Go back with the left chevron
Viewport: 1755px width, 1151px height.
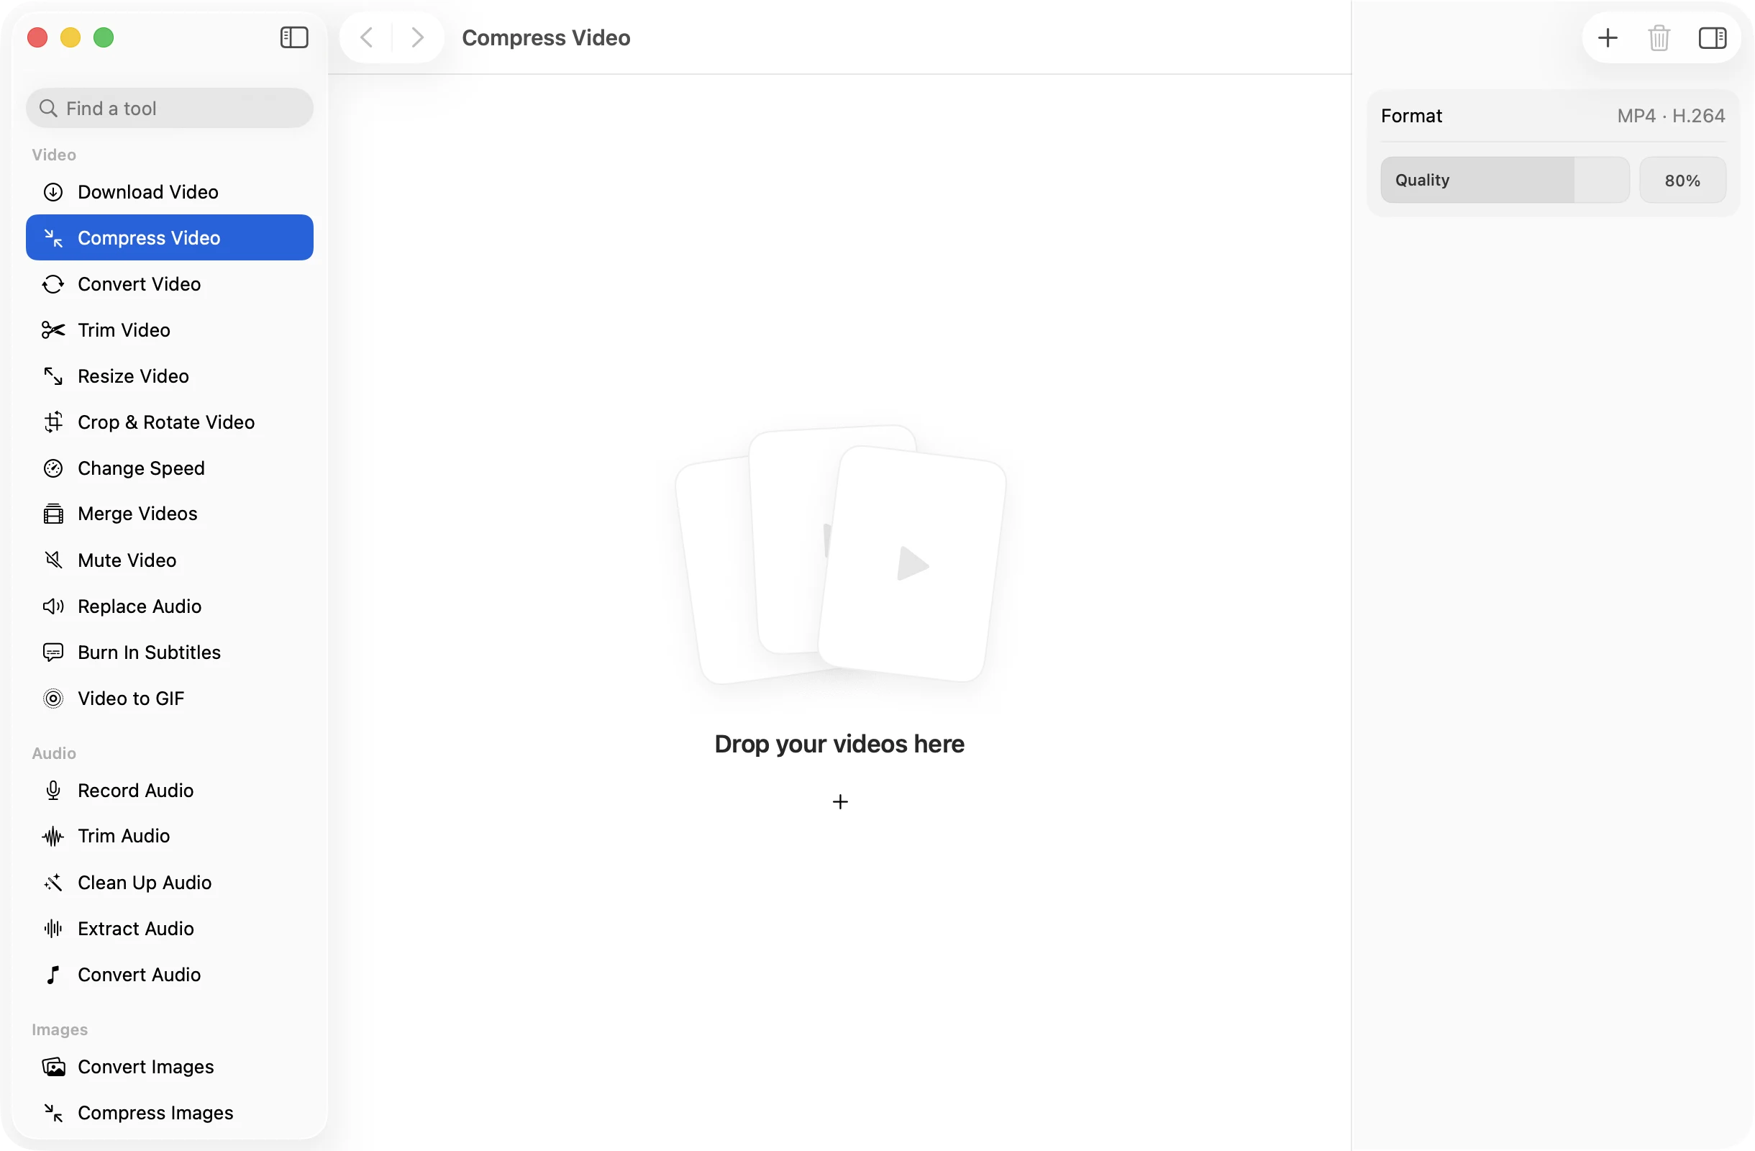tap(367, 37)
